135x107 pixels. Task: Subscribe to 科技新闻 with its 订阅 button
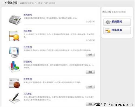pos(90,55)
